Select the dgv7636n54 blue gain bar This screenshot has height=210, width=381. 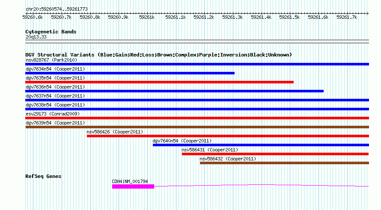click(x=175, y=91)
